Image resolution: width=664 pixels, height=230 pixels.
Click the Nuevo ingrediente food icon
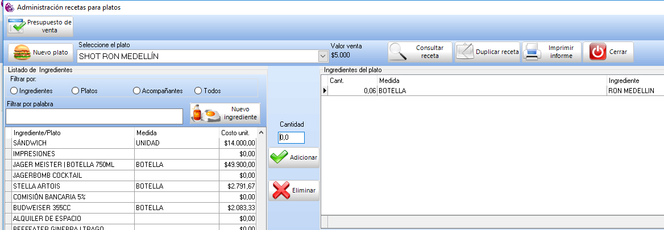(x=206, y=113)
